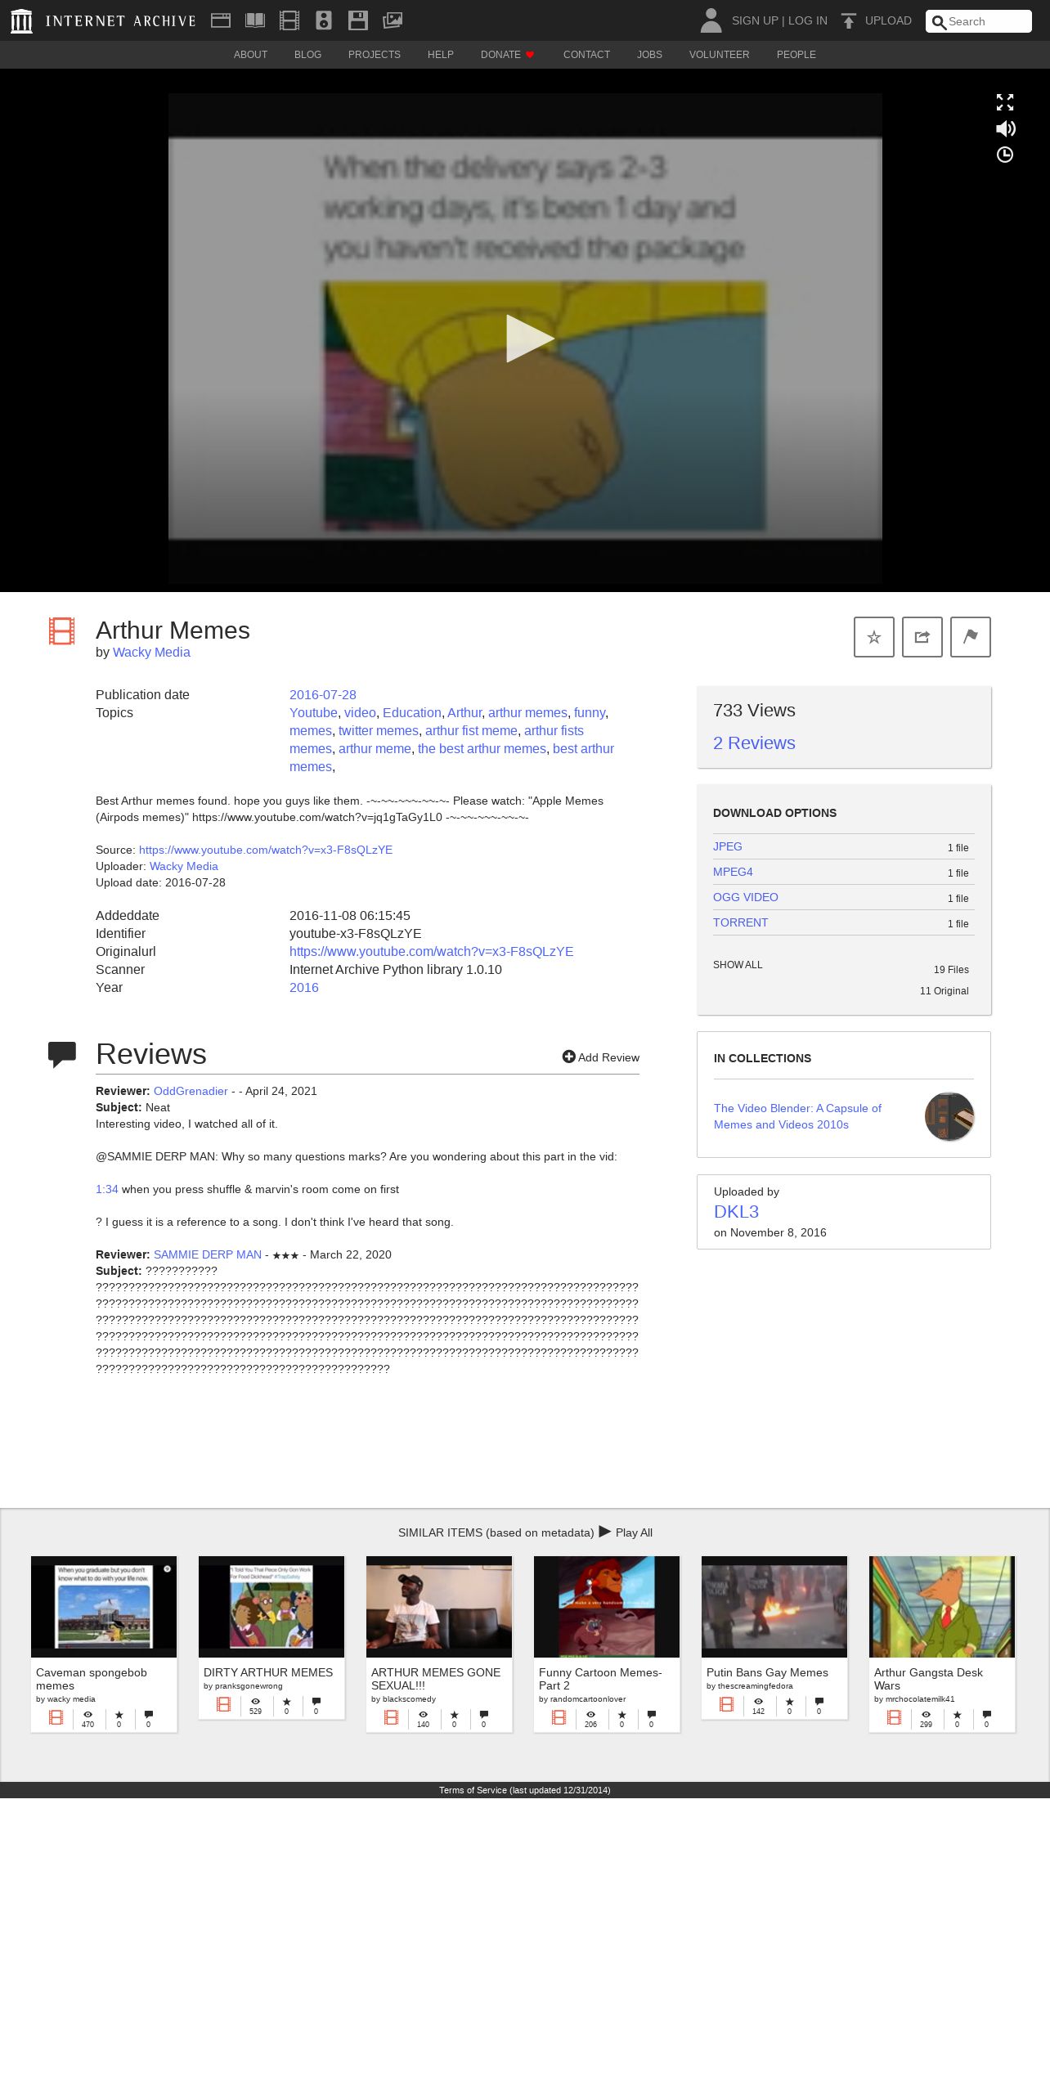Click the UPLOAD link text
1050x2100 pixels.
point(888,20)
